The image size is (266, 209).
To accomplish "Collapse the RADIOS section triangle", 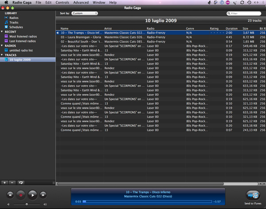I will (2, 46).
